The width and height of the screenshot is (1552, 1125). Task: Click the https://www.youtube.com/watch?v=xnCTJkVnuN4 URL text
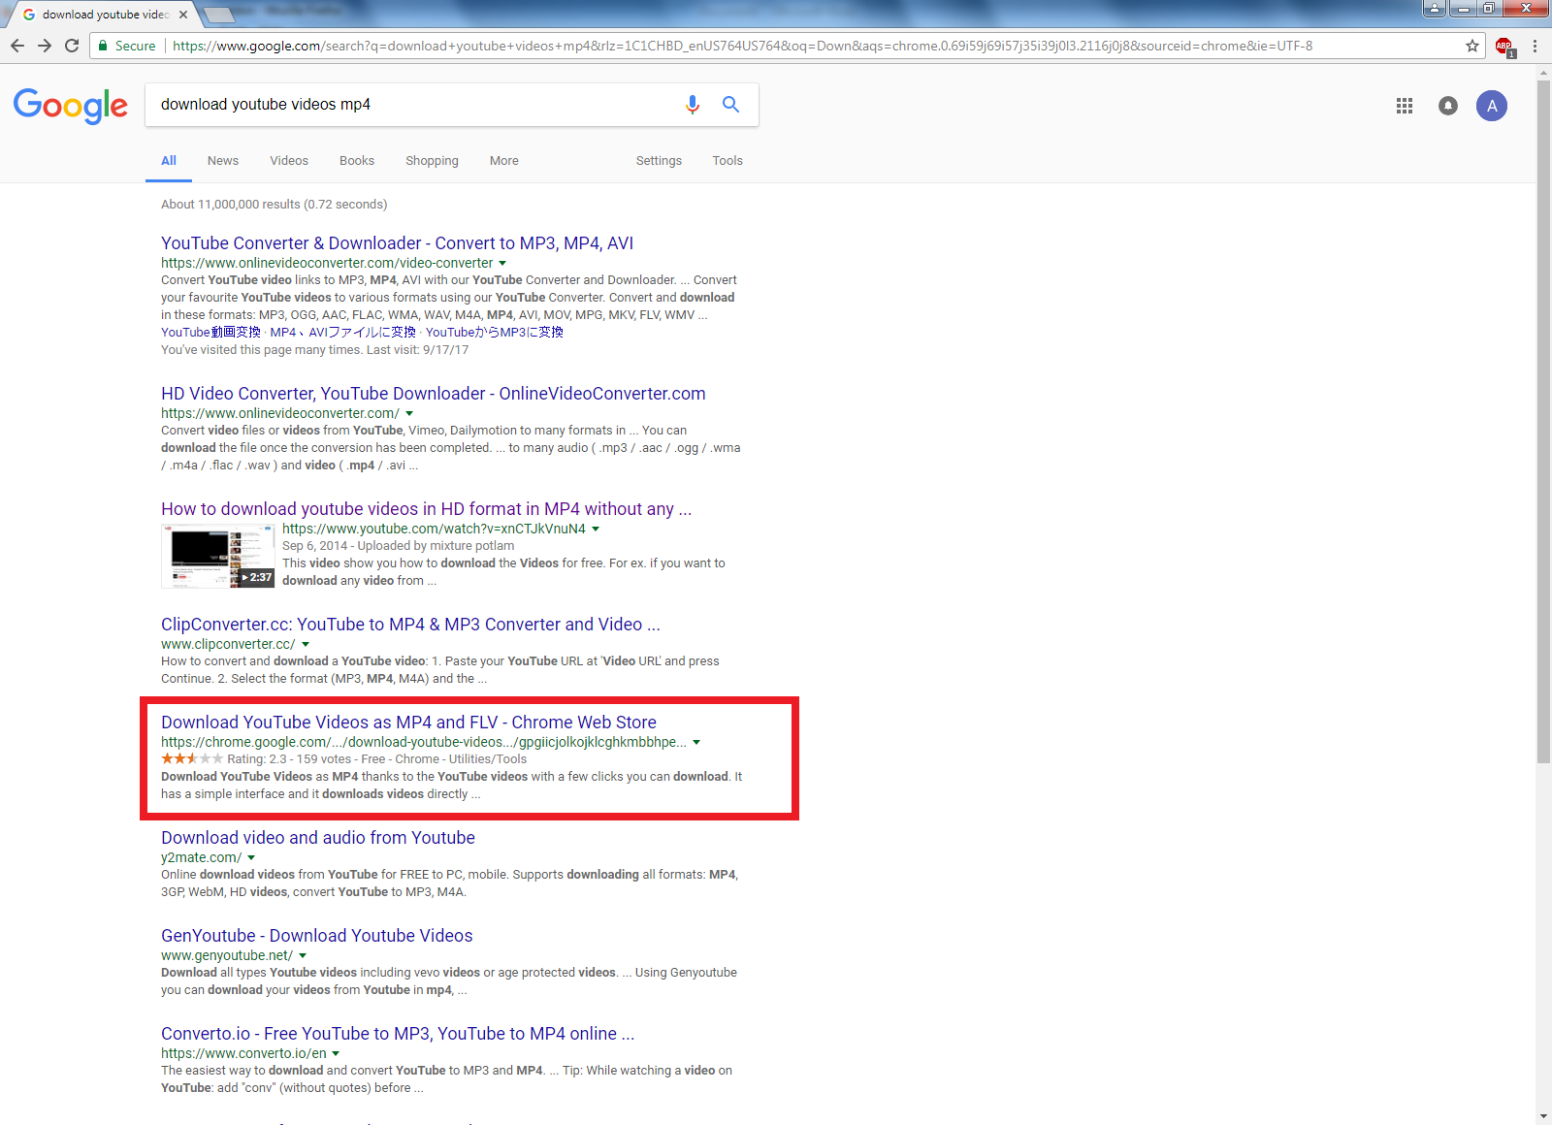(434, 529)
